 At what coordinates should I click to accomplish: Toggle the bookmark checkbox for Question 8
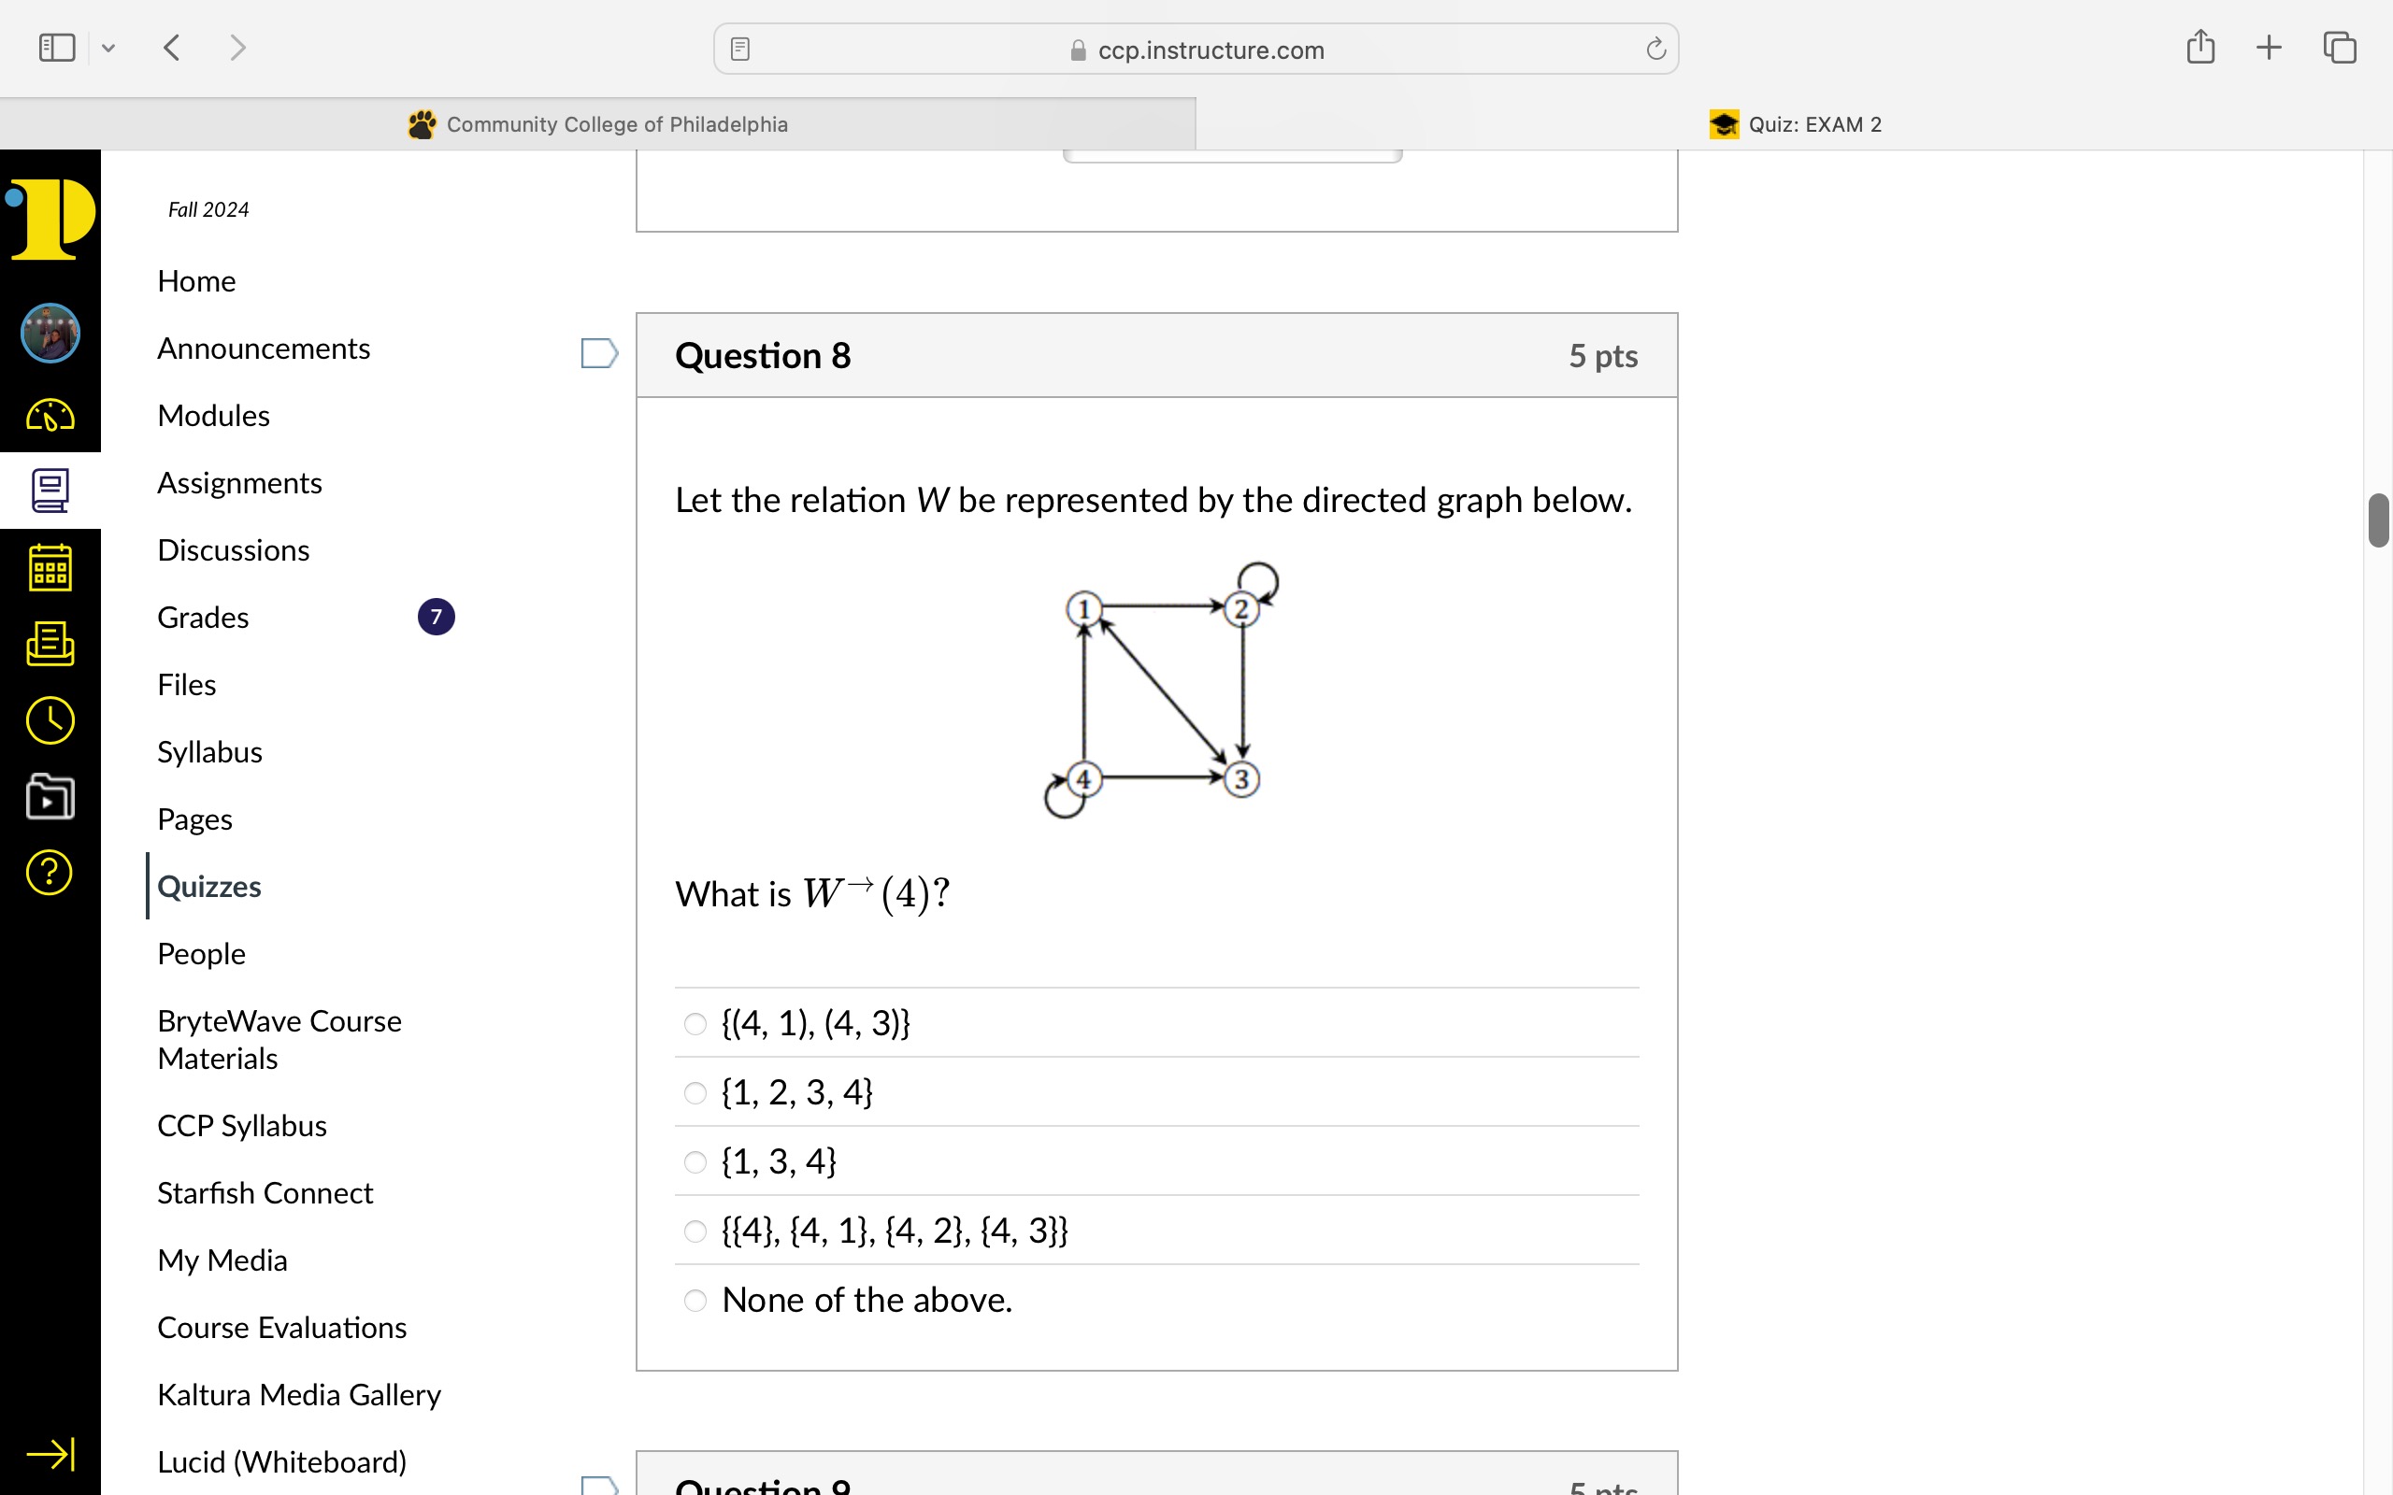point(601,355)
